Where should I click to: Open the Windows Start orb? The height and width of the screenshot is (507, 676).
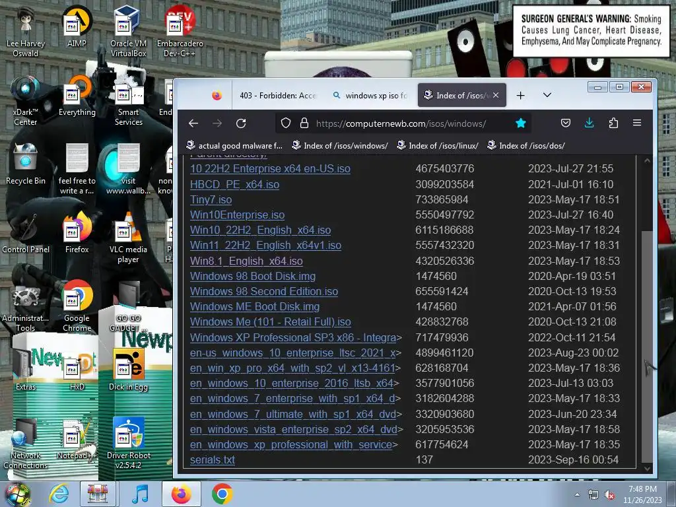pyautogui.click(x=17, y=494)
